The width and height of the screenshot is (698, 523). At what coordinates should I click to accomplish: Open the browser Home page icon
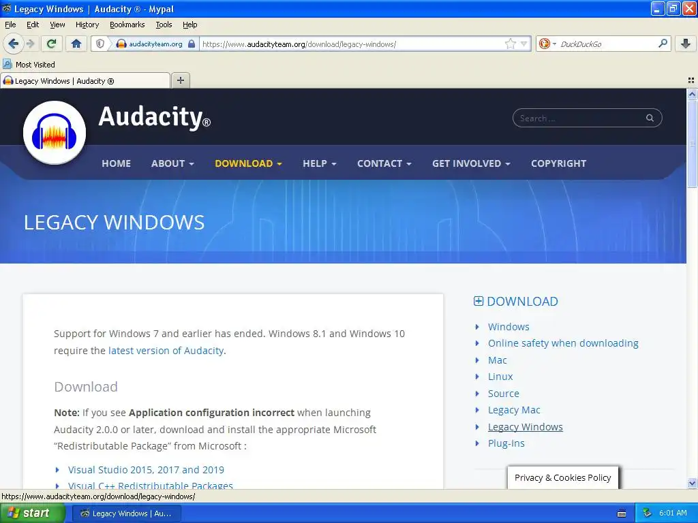(76, 44)
